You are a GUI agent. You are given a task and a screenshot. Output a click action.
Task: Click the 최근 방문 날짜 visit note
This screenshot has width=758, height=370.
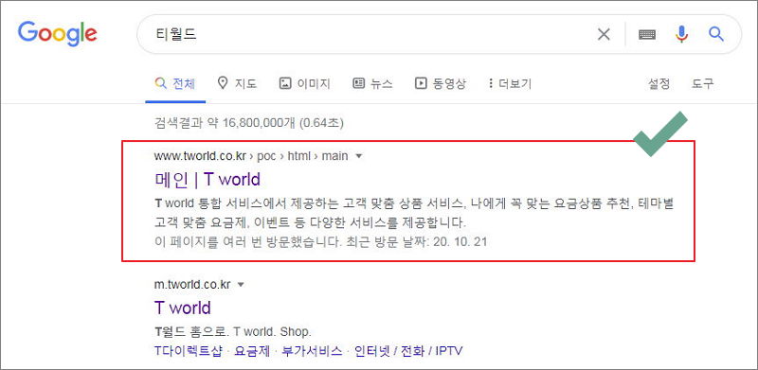320,241
